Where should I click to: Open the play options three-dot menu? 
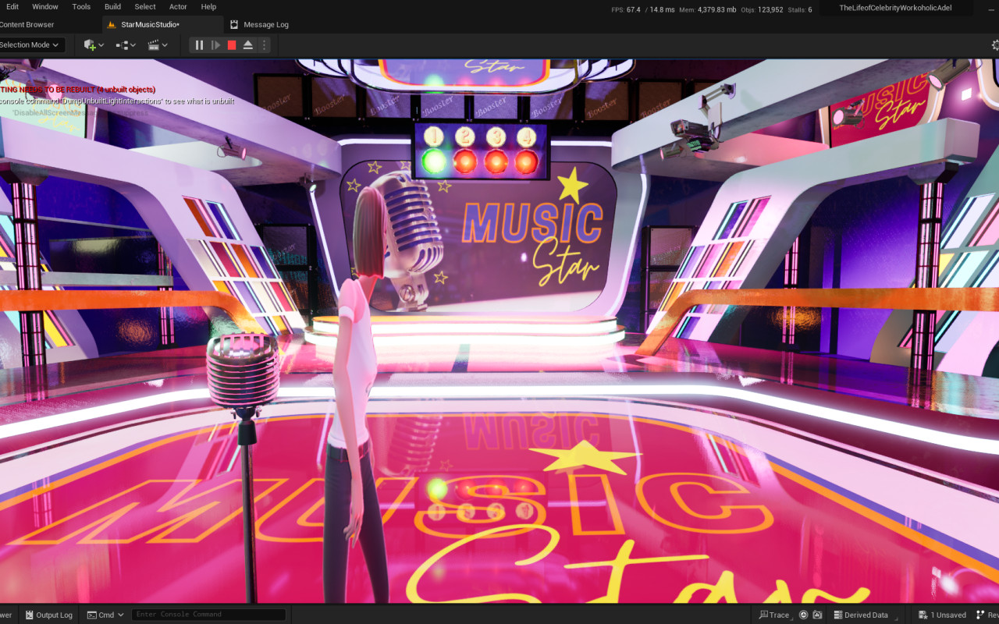pos(264,45)
